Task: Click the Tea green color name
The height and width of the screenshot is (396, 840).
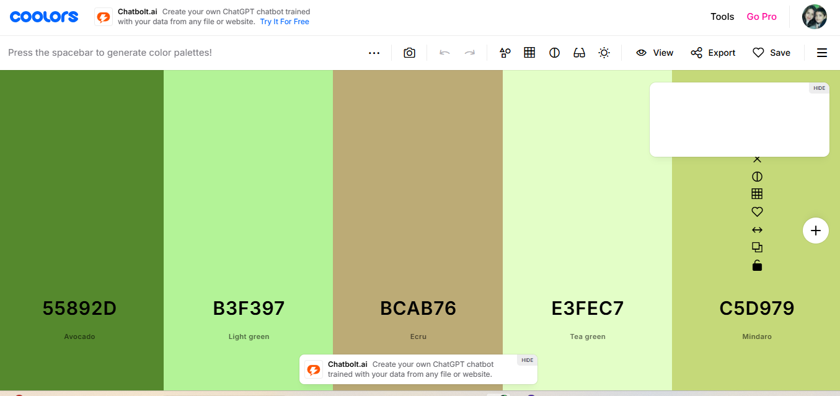Action: point(588,337)
